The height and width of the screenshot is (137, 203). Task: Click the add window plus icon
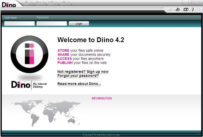click(x=186, y=9)
